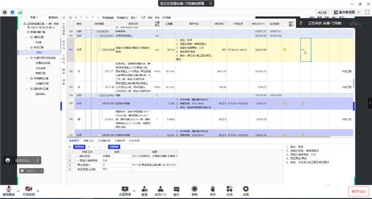
Task: Switch to the 区间来源 tab
Action: (x=134, y=141)
